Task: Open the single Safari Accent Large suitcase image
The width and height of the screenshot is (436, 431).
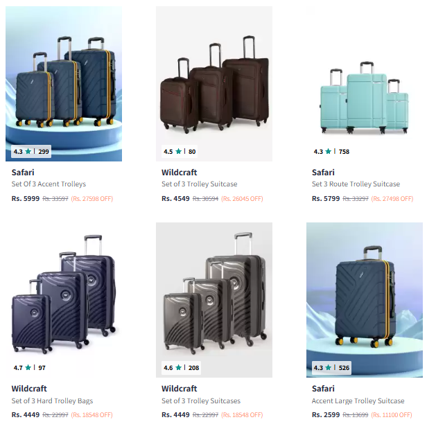Action: pyautogui.click(x=365, y=300)
